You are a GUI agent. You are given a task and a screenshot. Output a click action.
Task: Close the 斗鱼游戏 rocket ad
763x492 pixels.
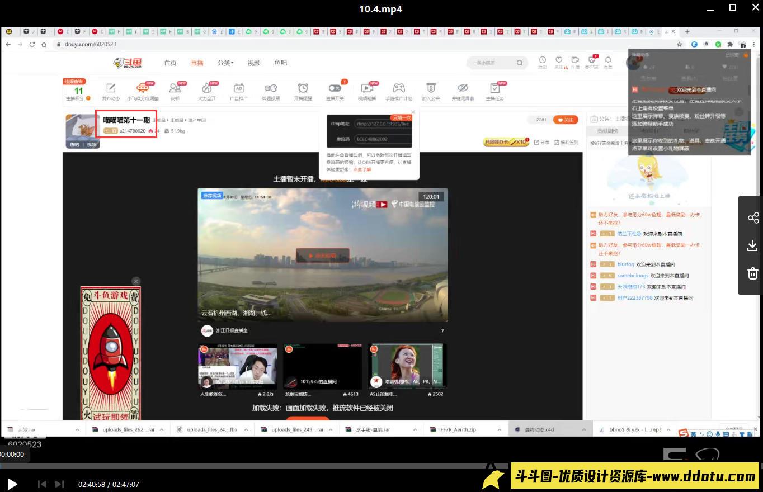[x=136, y=281]
